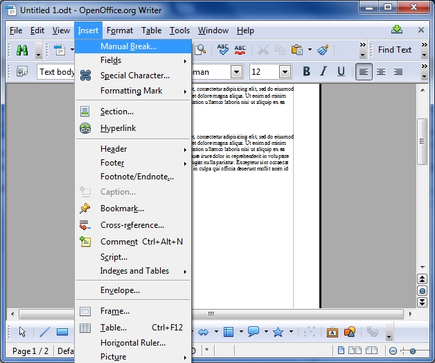Viewport: 435px width, 363px height.
Task: Choose Frame from Insert menu
Action: coord(133,311)
